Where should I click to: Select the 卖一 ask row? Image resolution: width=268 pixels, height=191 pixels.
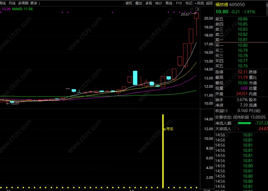click(241, 40)
